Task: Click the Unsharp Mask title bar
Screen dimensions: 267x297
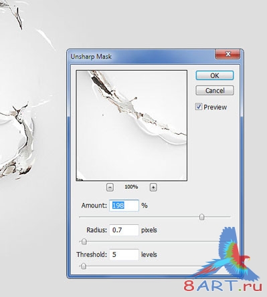Action: pos(142,56)
